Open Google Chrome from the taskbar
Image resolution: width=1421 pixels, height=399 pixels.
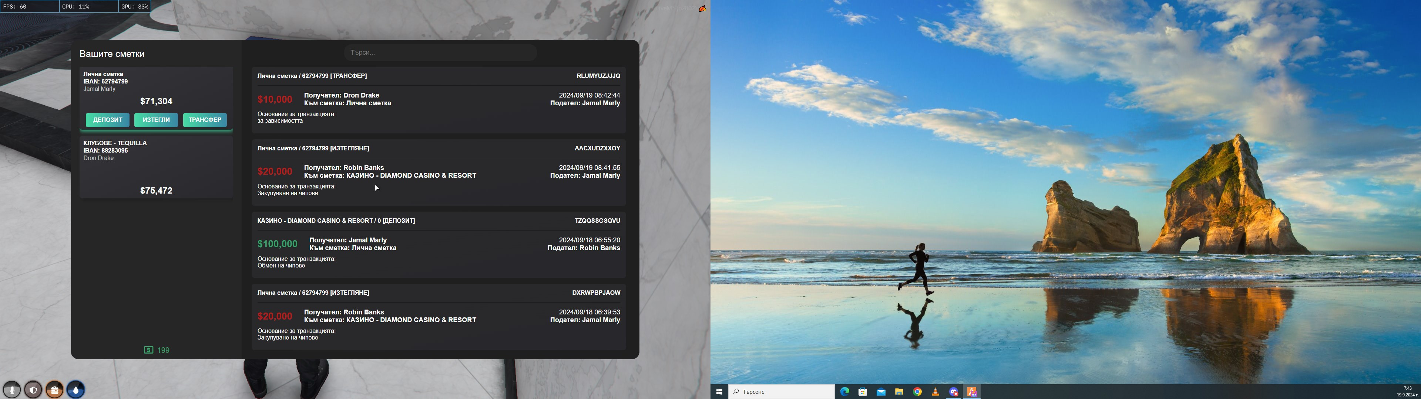point(917,392)
